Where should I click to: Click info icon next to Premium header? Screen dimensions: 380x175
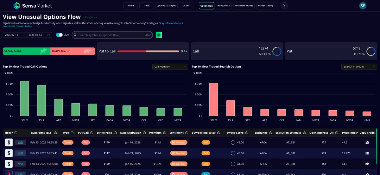pos(165,133)
